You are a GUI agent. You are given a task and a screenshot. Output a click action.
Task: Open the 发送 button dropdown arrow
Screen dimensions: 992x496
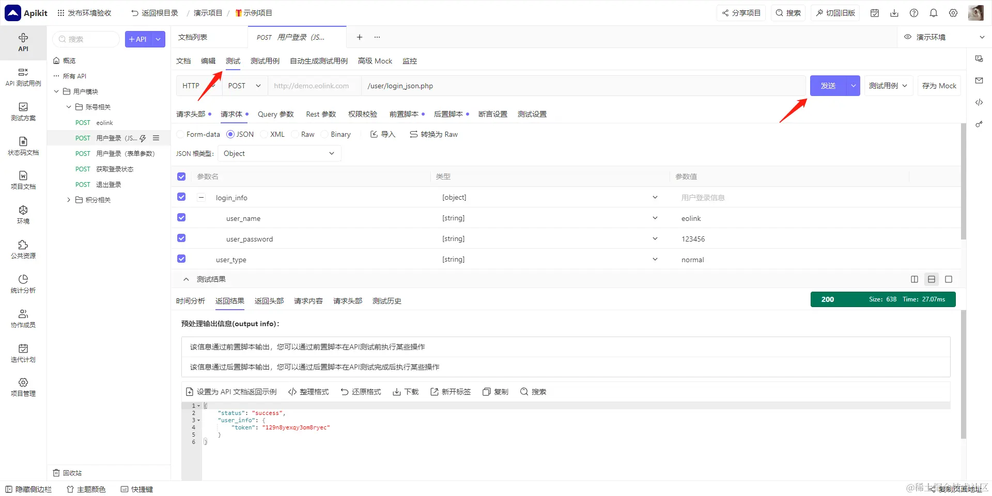(853, 86)
